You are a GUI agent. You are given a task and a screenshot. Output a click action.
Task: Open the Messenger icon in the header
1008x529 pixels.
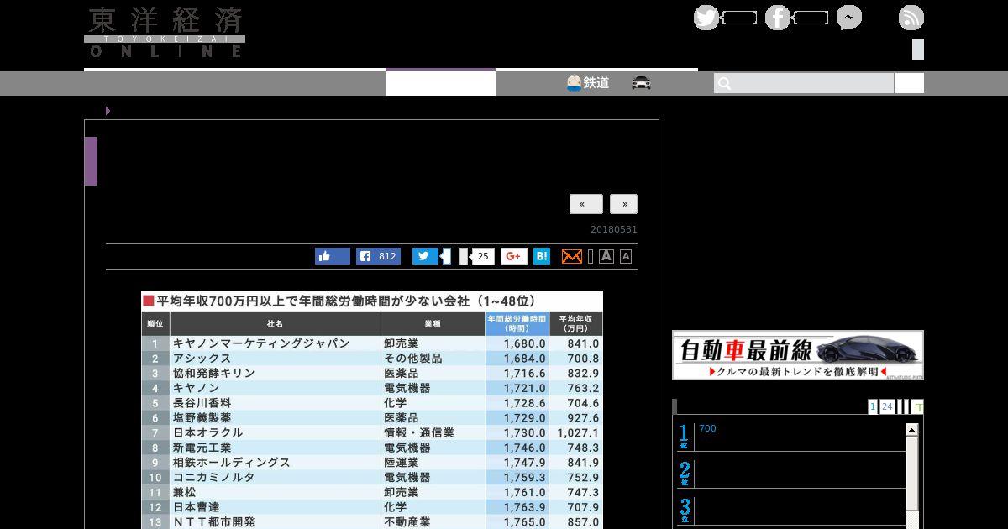(x=849, y=18)
